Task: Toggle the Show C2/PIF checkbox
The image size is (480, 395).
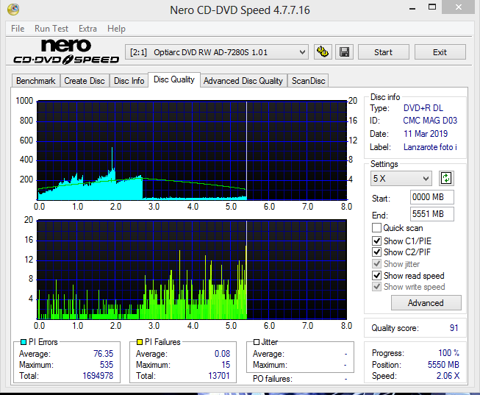Action: (376, 252)
